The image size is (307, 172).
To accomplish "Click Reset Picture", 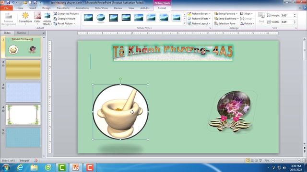I will 63,23.
